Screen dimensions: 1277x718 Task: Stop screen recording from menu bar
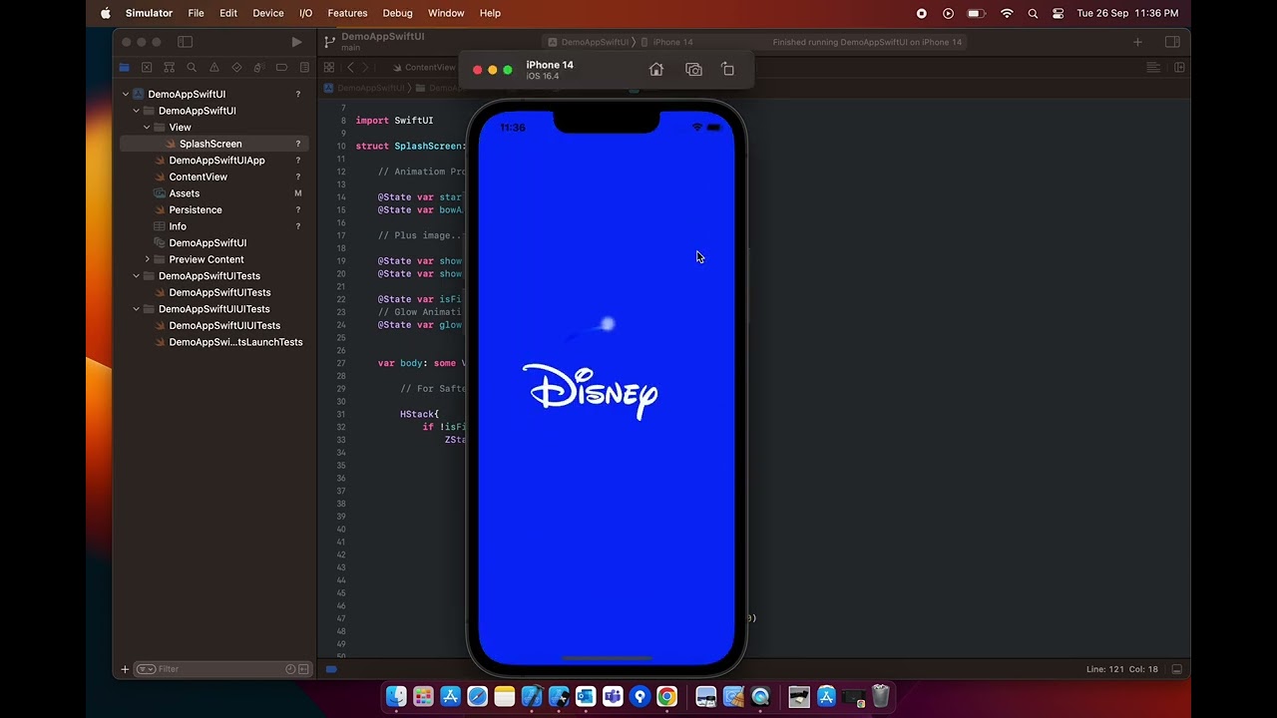921,13
